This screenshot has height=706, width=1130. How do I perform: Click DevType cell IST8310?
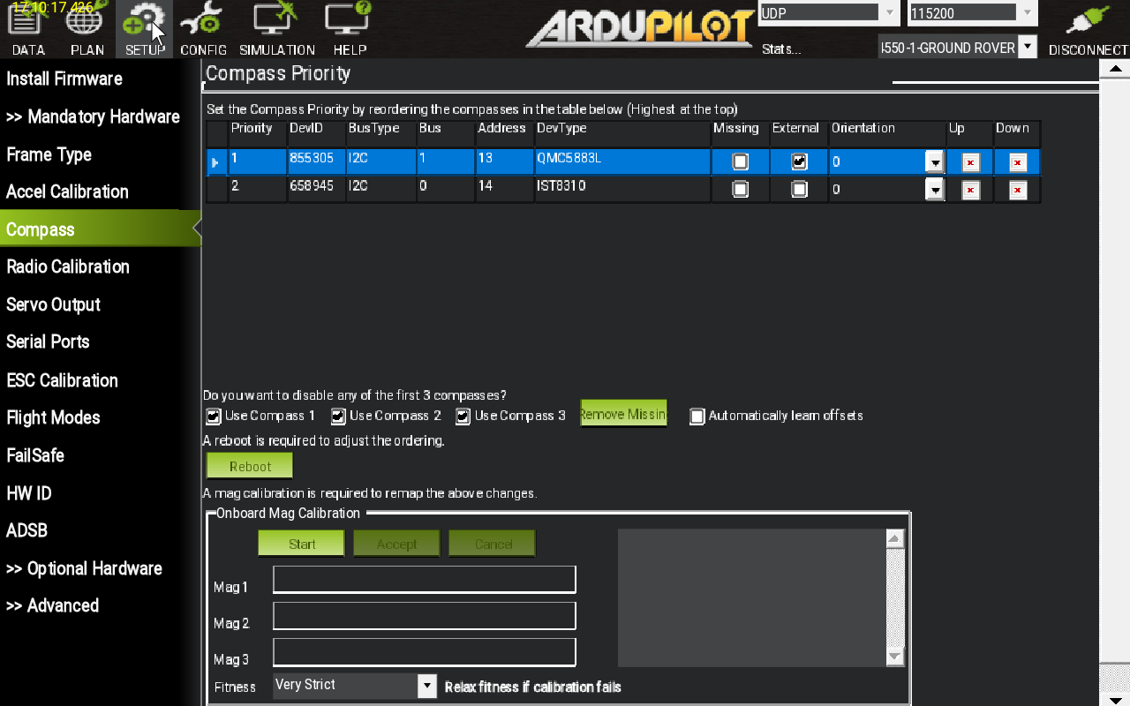pyautogui.click(x=622, y=189)
